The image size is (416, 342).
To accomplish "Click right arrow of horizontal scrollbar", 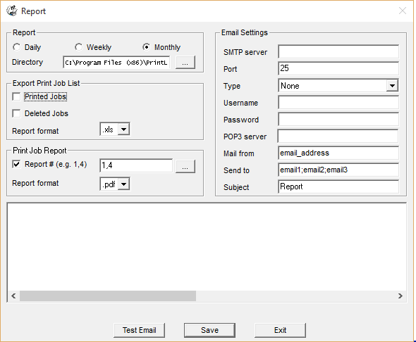I will click(x=400, y=296).
